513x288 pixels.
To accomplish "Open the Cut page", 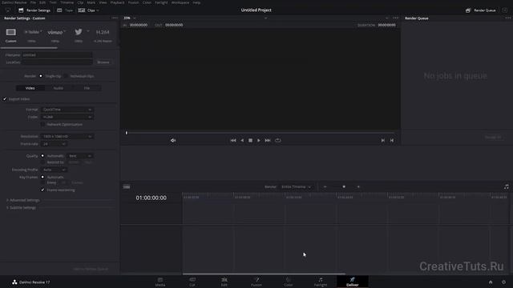I will pyautogui.click(x=192, y=282).
